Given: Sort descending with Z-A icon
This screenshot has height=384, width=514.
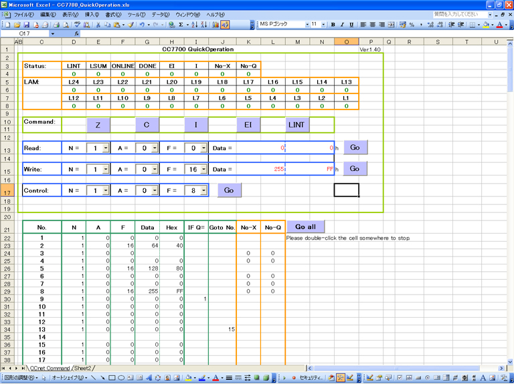Looking at the screenshot, I should 203,25.
